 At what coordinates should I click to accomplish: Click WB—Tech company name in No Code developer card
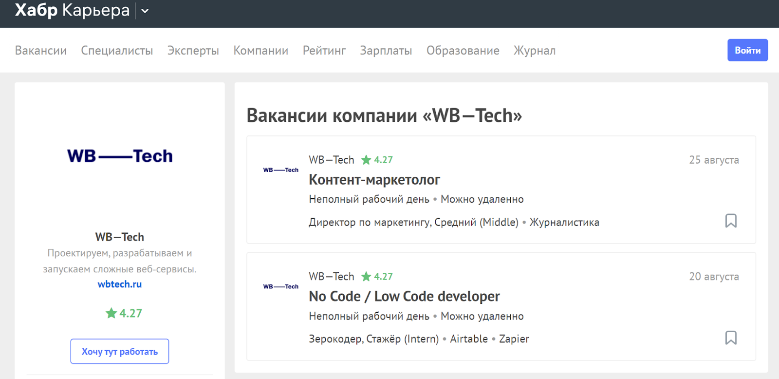point(332,277)
